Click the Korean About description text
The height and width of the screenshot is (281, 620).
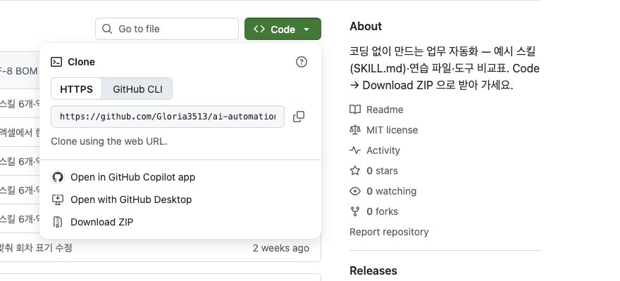tap(445, 68)
